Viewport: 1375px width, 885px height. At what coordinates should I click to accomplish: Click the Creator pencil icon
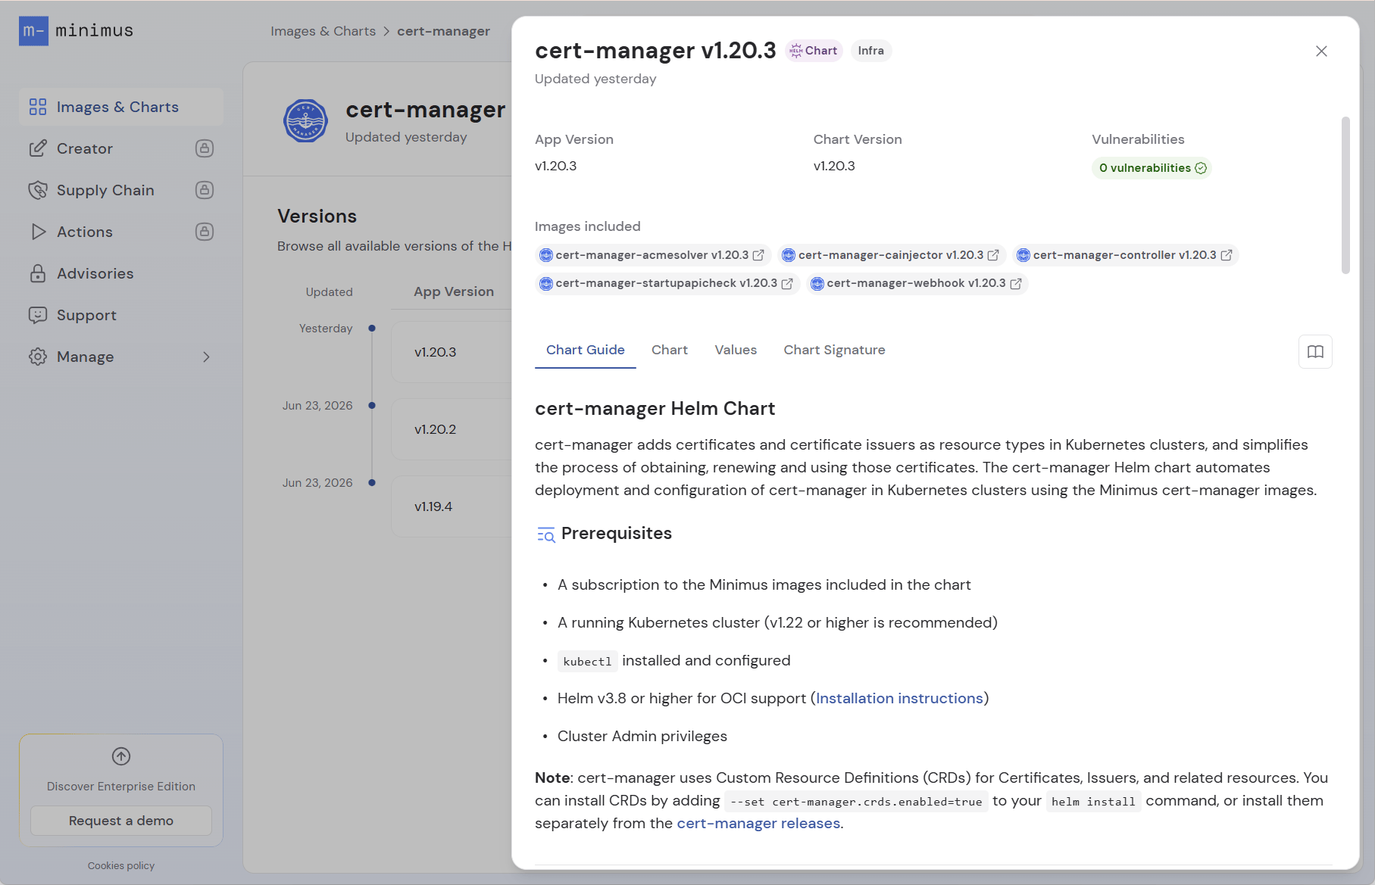click(x=38, y=148)
